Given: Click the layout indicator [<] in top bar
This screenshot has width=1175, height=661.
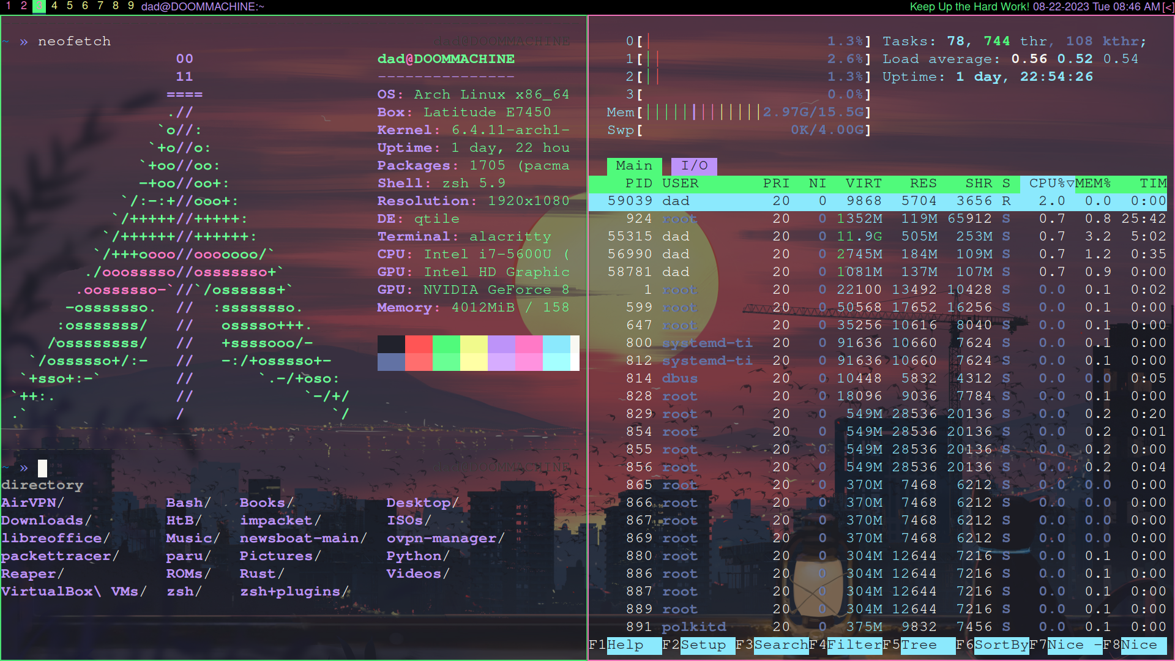Looking at the screenshot, I should pyautogui.click(x=1168, y=7).
